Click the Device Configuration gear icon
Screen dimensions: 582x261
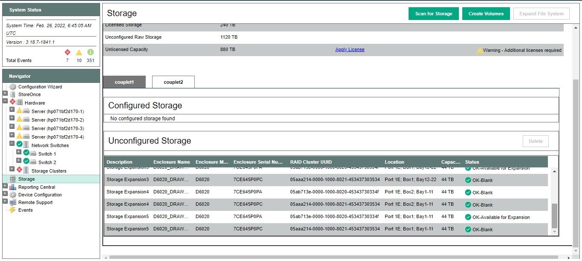(x=13, y=195)
